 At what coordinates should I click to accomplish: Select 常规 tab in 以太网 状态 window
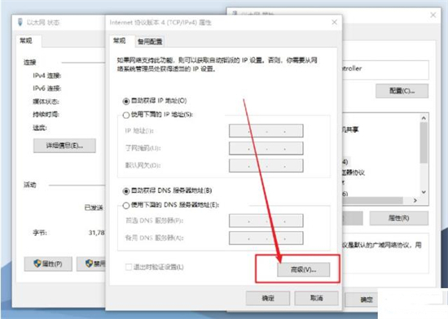(26, 41)
